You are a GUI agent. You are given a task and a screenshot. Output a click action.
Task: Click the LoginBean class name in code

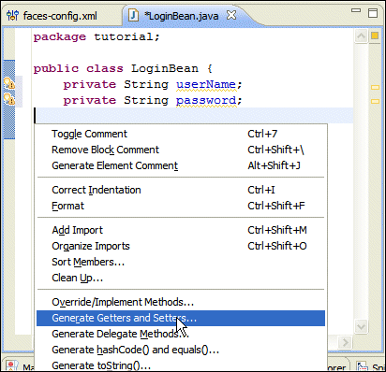[165, 68]
